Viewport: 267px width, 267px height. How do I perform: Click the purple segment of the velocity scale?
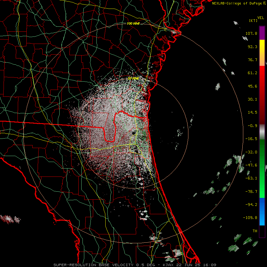click(262, 33)
